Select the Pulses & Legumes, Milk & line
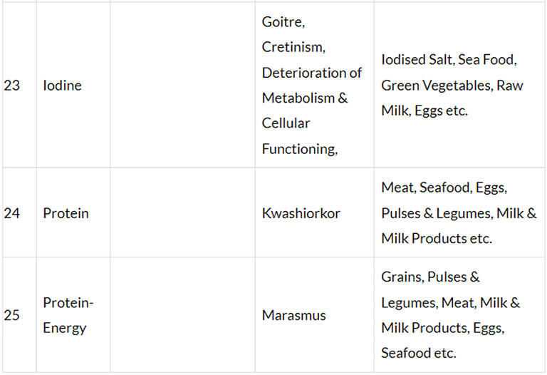The width and height of the screenshot is (547, 375). [459, 213]
